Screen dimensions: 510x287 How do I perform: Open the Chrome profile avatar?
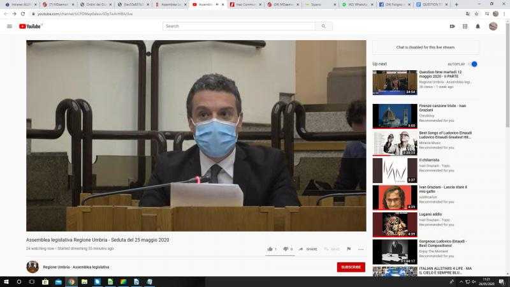[495, 13]
